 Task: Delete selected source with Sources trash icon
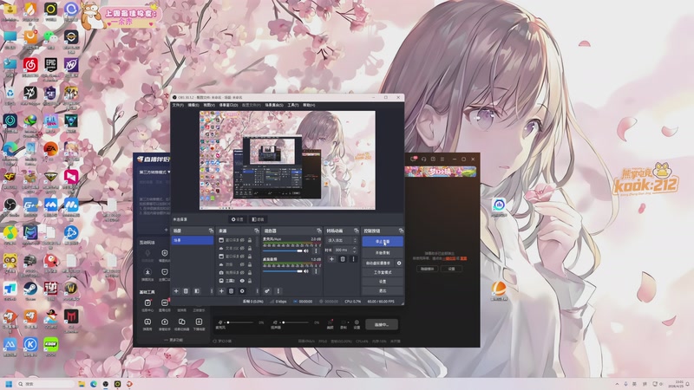point(231,291)
